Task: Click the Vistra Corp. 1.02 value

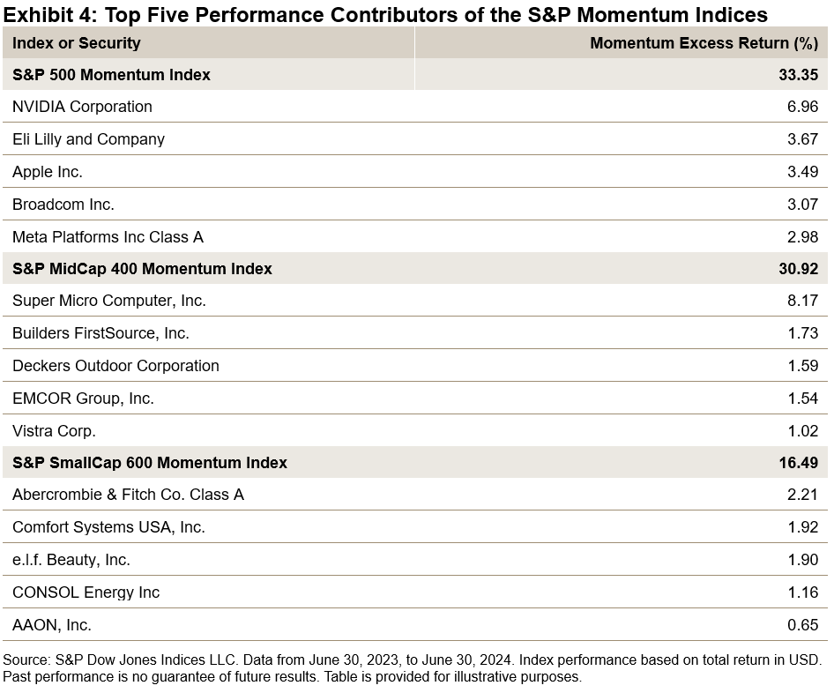Action: (x=802, y=431)
